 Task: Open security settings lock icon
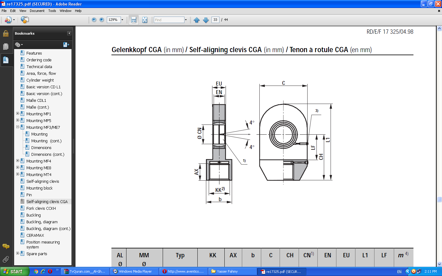click(x=6, y=33)
